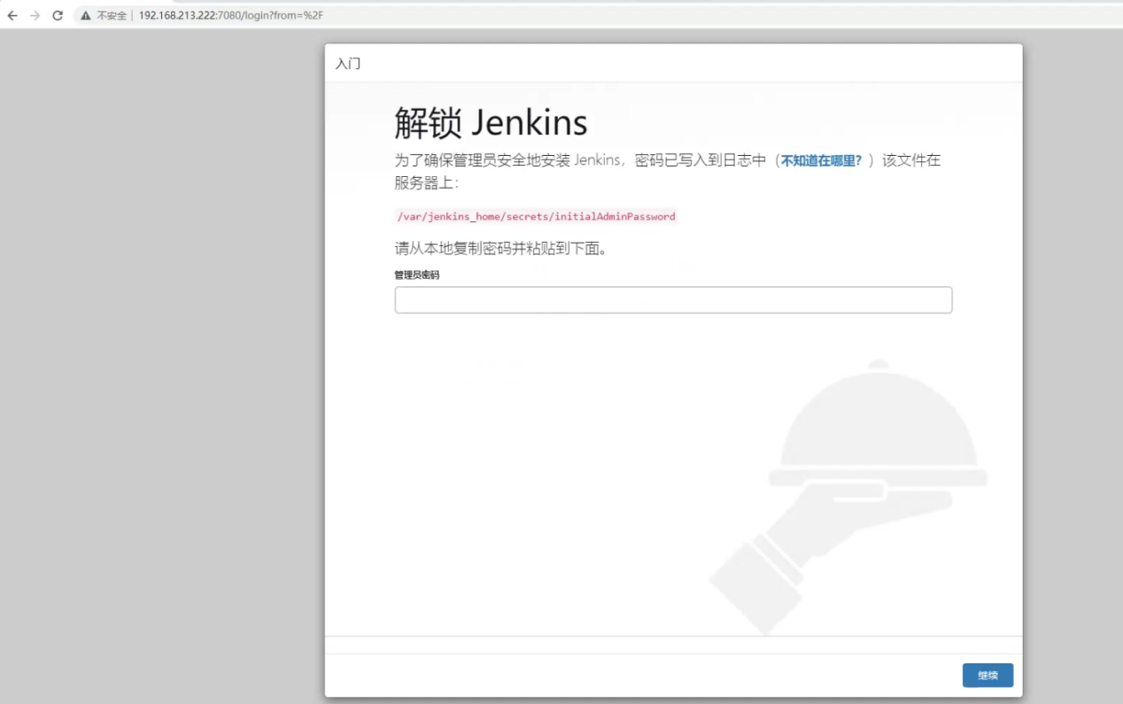
Task: Click the gray backdrop right of the dialog
Action: (1072, 354)
